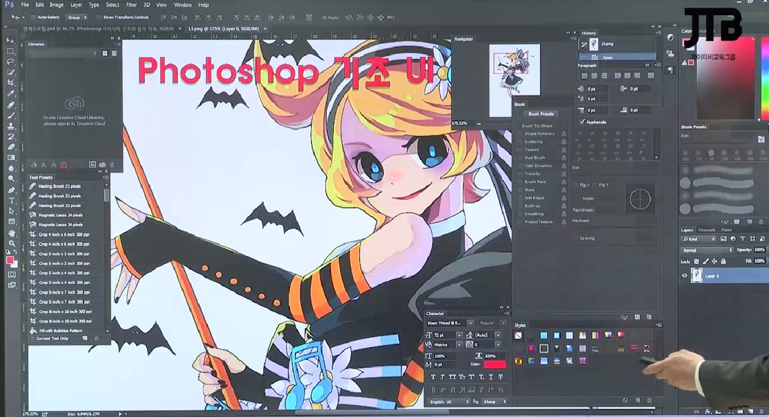The width and height of the screenshot is (769, 417).
Task: Select the Open history state
Action: click(618, 57)
